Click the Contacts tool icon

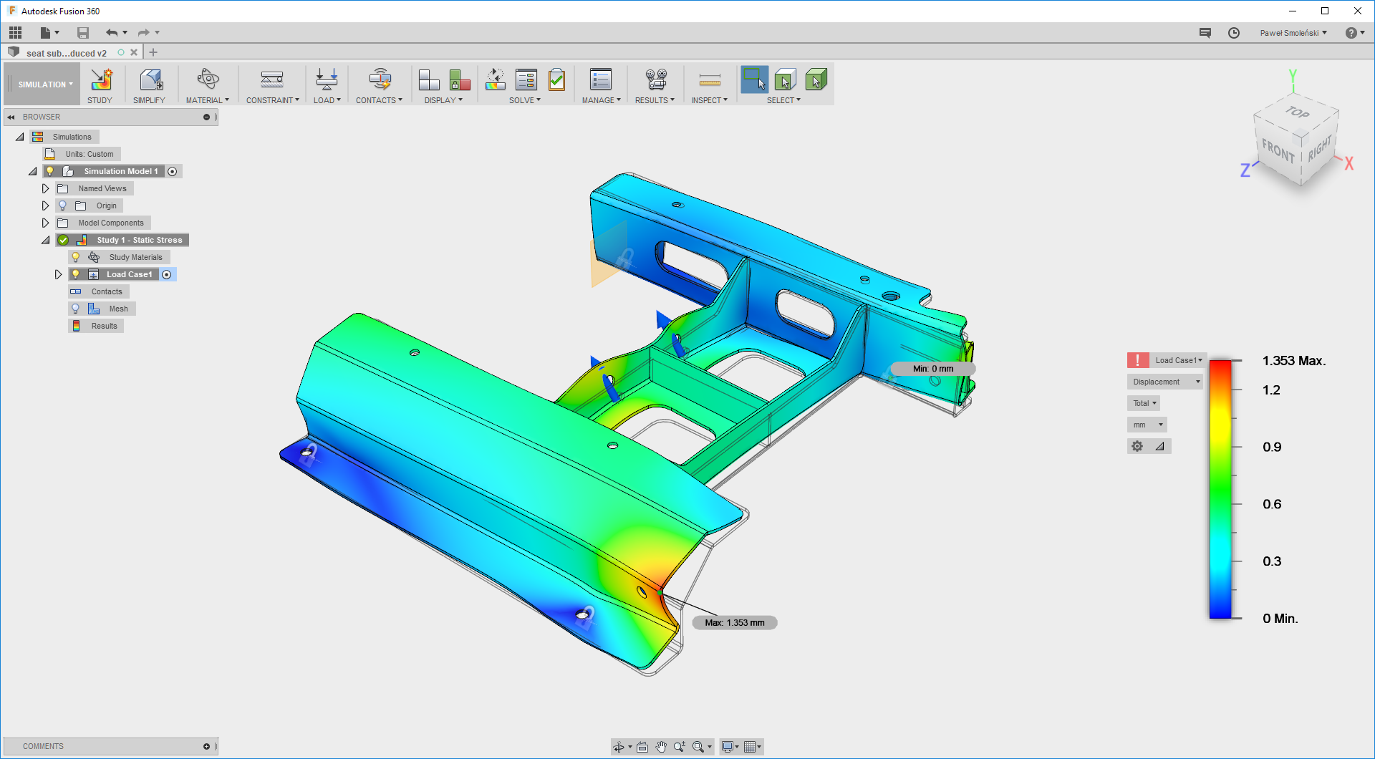pyautogui.click(x=379, y=79)
